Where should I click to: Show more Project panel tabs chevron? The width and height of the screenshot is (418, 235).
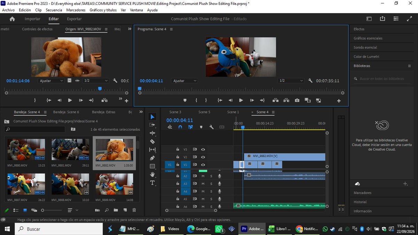141,112
